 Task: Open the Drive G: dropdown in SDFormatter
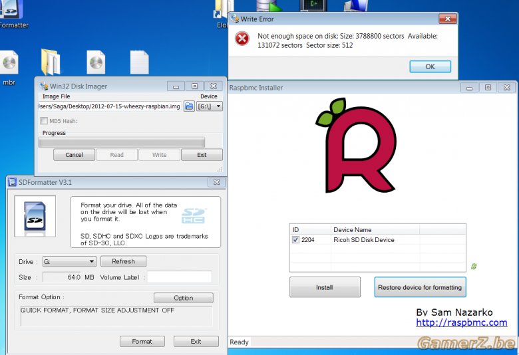[69, 261]
